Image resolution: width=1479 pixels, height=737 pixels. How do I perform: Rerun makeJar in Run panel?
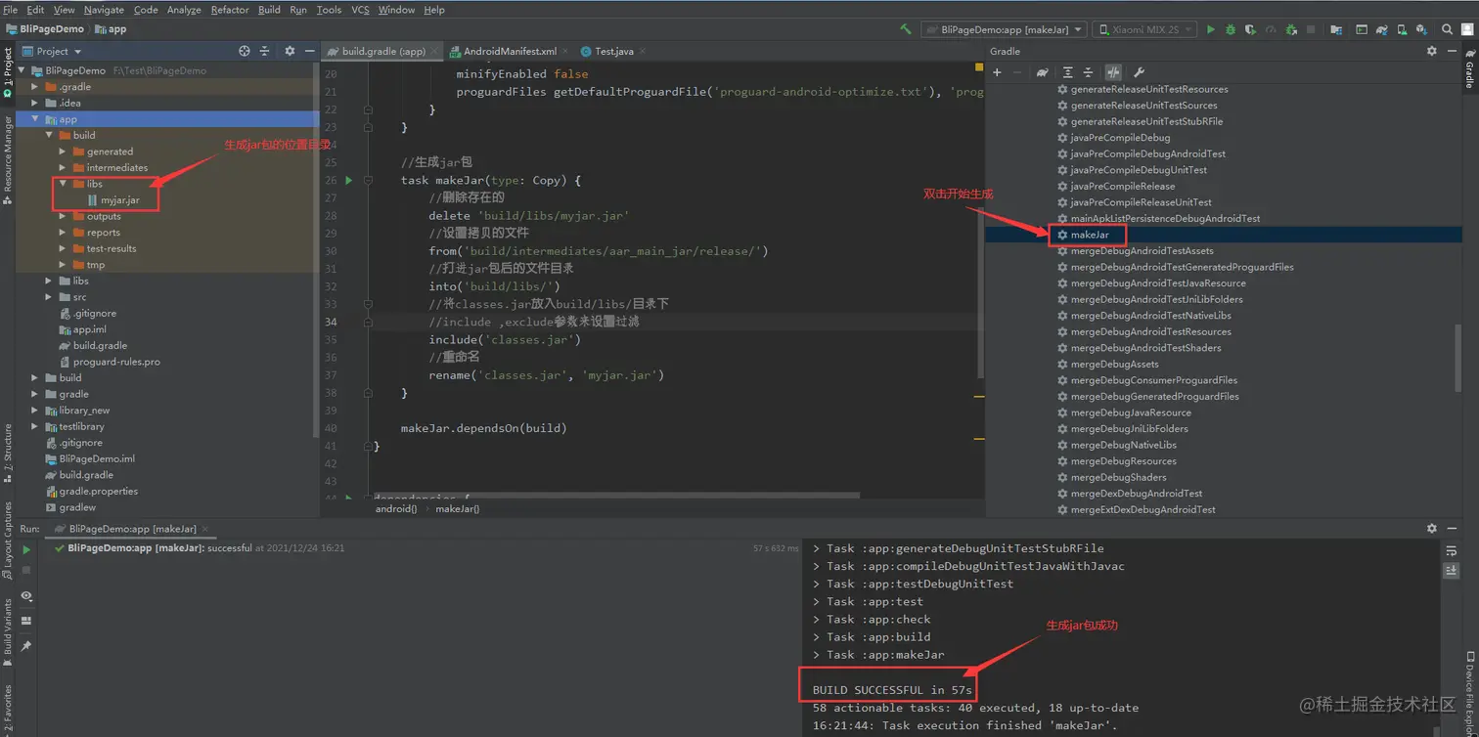(26, 550)
